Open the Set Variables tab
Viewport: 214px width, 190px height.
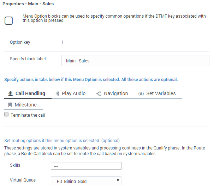click(157, 93)
